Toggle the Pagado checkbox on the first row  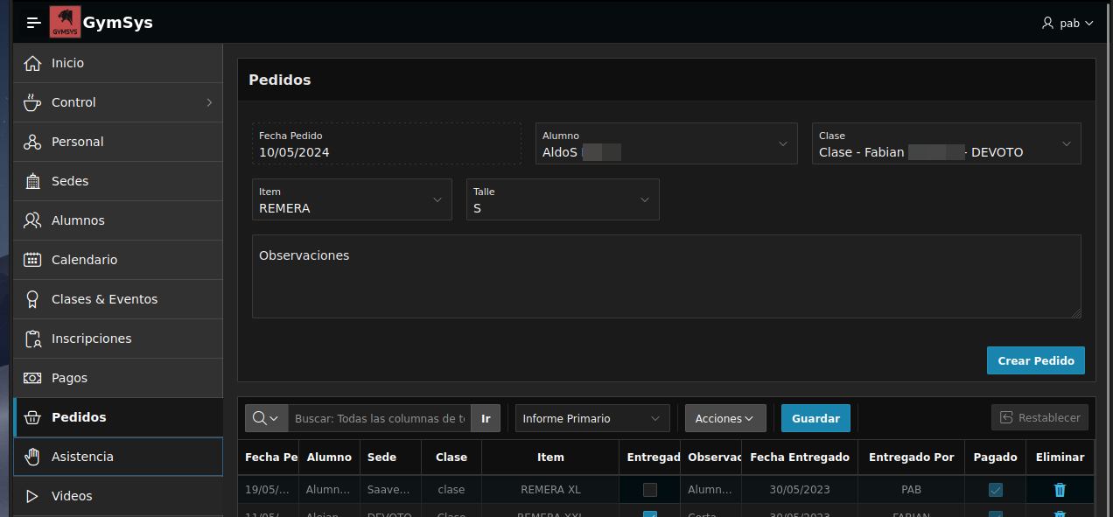click(995, 490)
